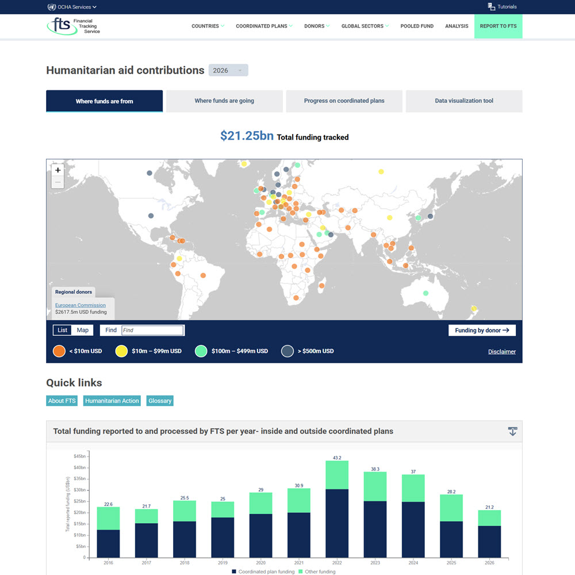The width and height of the screenshot is (575, 575).
Task: Click the Brazil donor marker on map
Action: click(203, 275)
